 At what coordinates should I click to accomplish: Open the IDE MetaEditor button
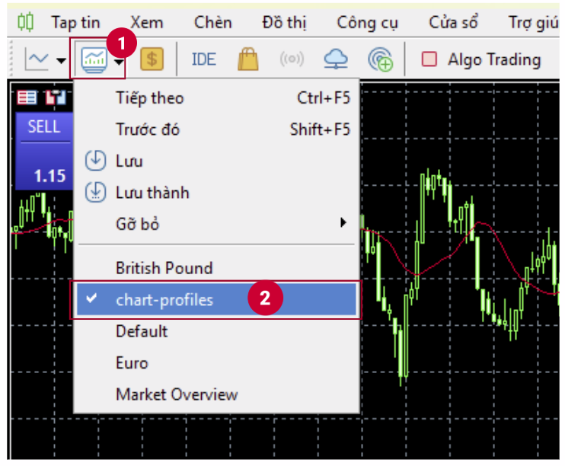click(203, 59)
